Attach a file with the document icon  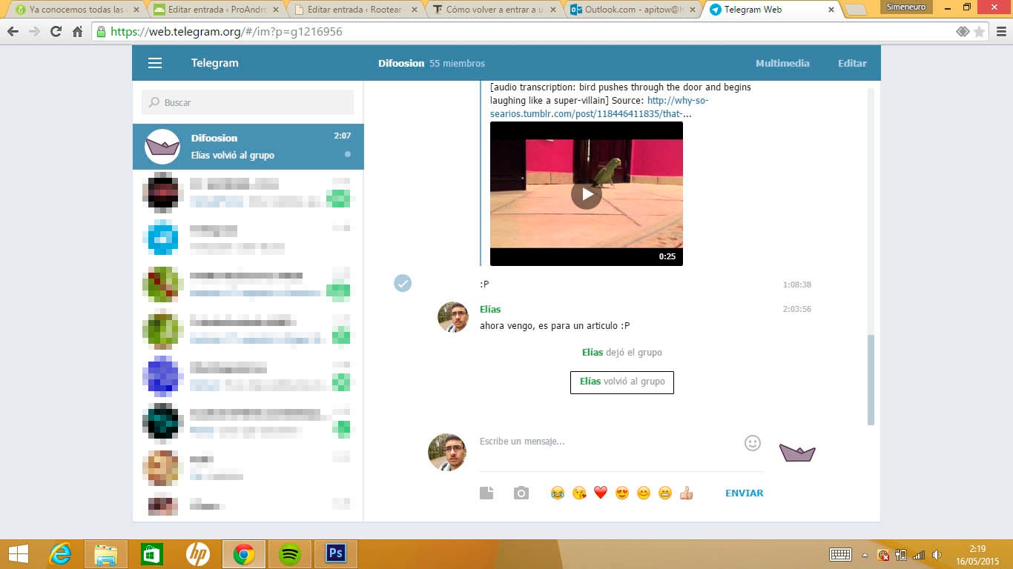coord(486,493)
